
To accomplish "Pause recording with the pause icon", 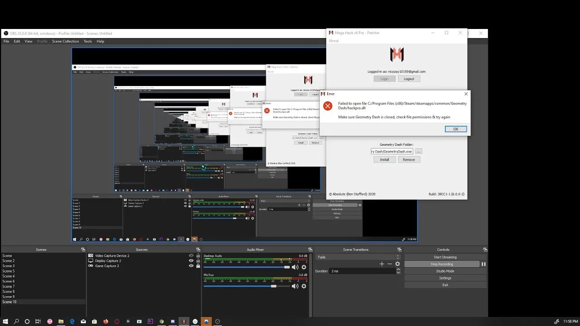I will (x=483, y=264).
